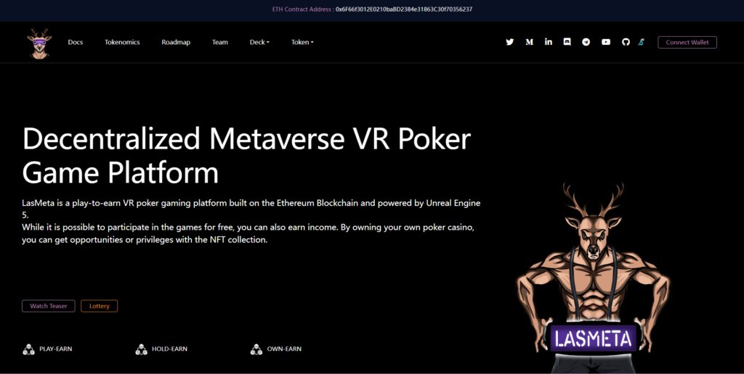This screenshot has width=744, height=374.
Task: Expand the Deck dropdown menu
Action: pos(259,42)
